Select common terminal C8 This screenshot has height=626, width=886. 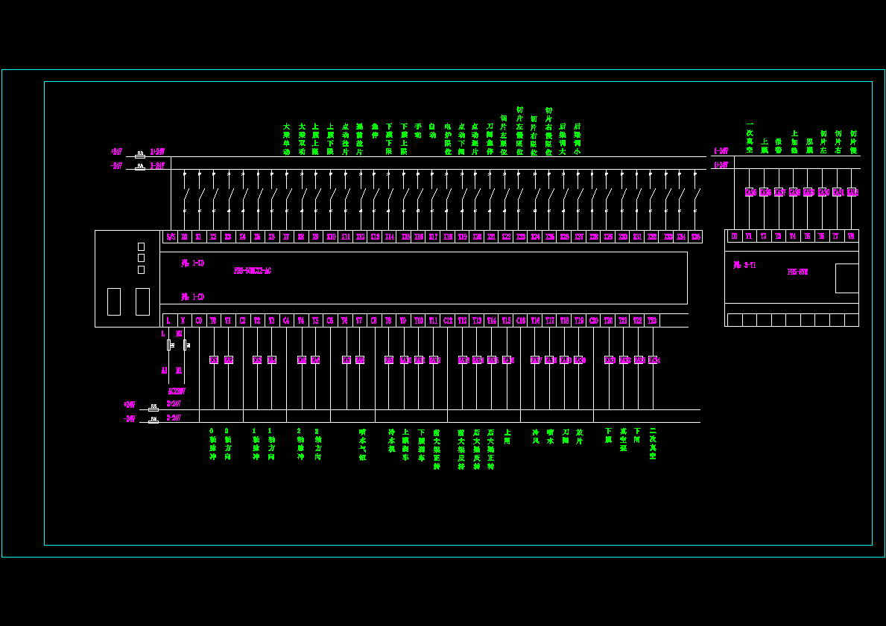coord(373,321)
